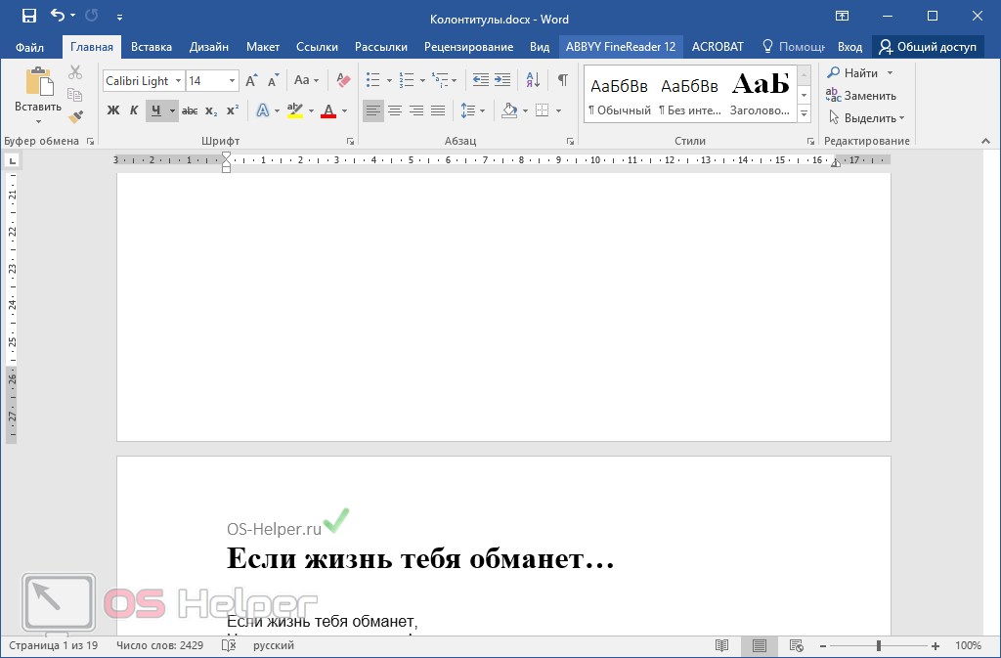Clear all formatting with the eraser icon
This screenshot has width=1001, height=658.
point(342,80)
